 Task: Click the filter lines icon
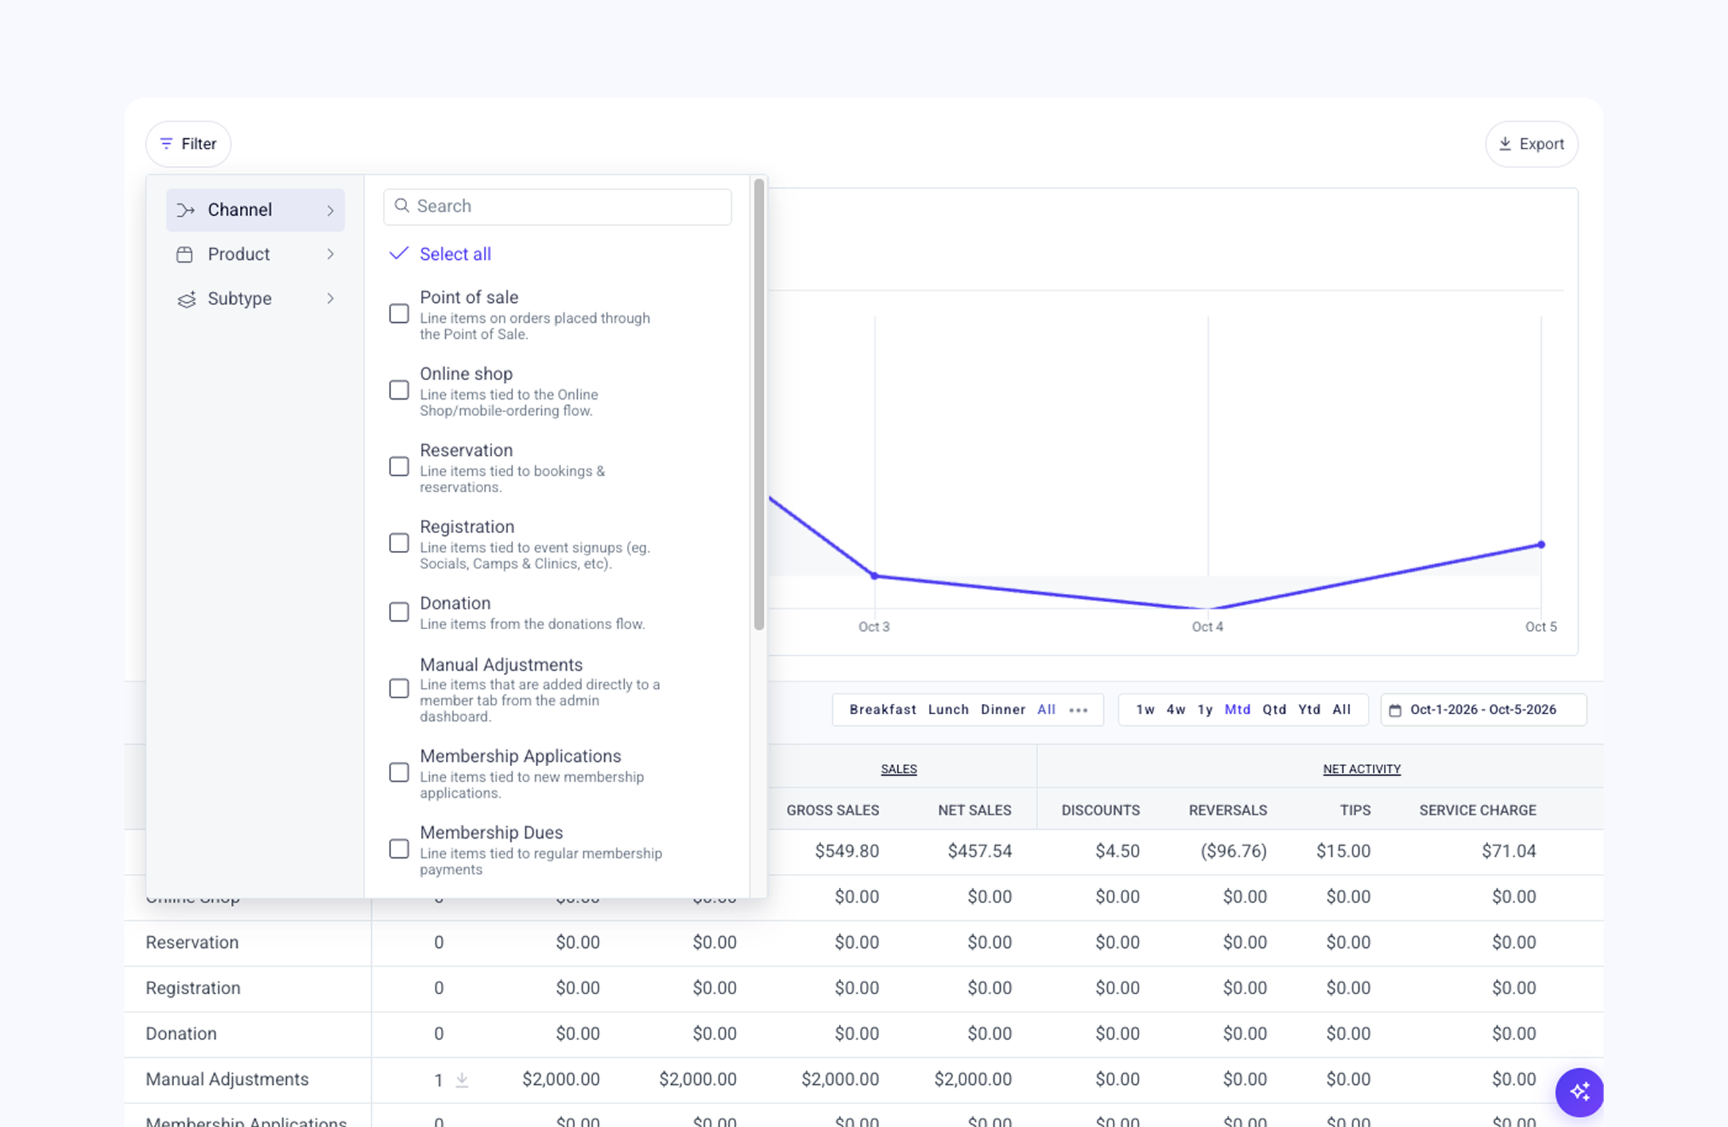[x=165, y=144]
